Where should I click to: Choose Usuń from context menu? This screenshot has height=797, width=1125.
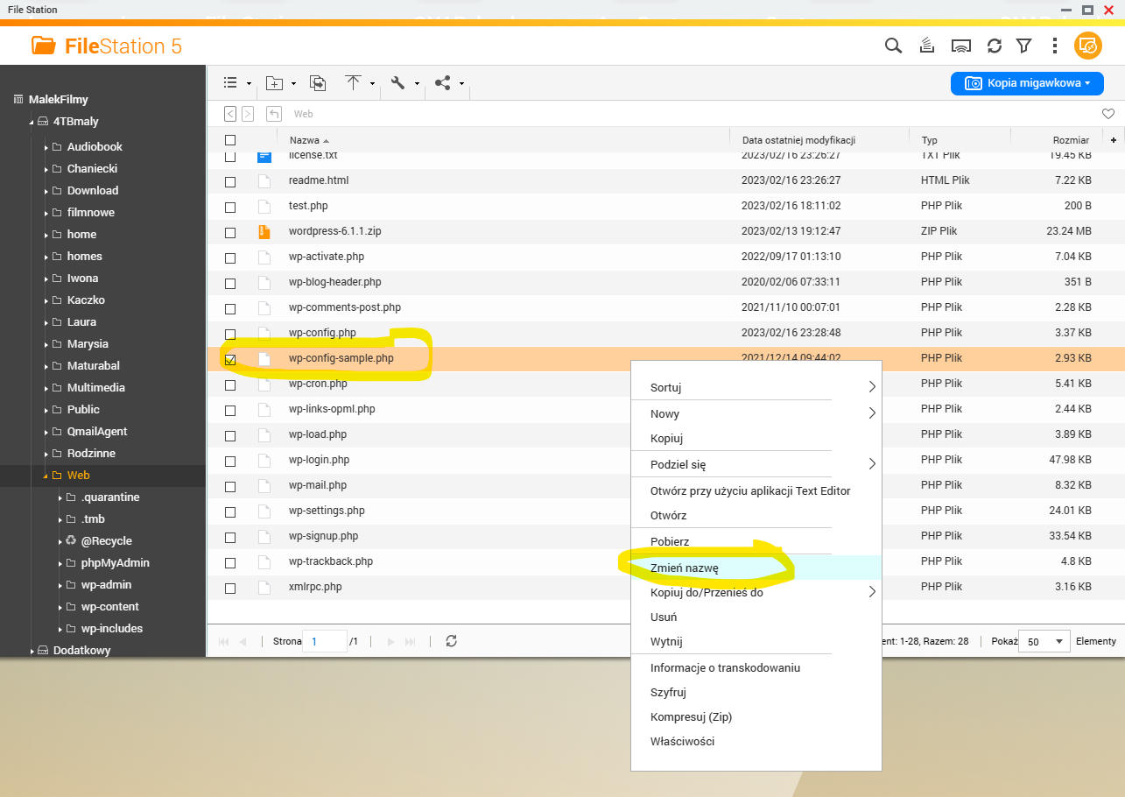point(664,617)
